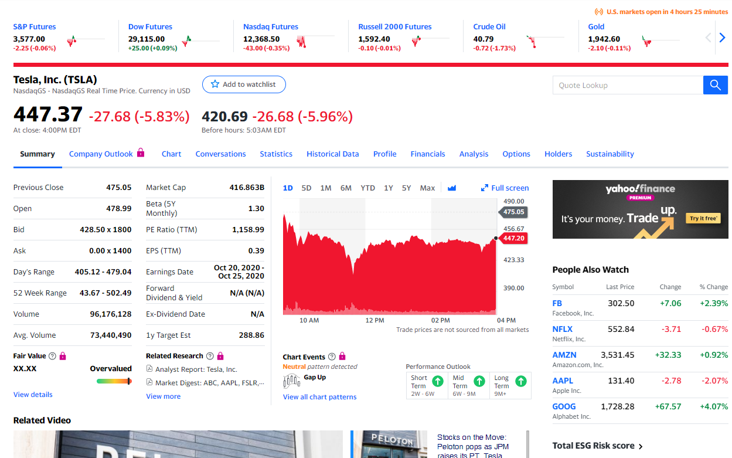Expand Total ESG Risk score section
Viewport: 732px width, 458px height.
(597, 446)
